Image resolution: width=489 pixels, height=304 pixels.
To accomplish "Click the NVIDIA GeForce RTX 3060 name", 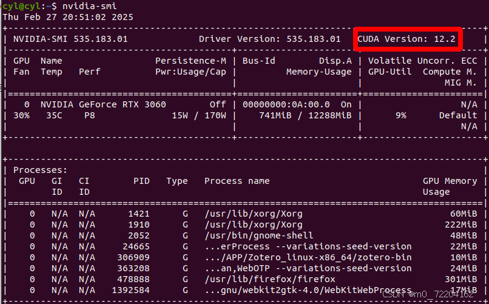I will pyautogui.click(x=103, y=104).
